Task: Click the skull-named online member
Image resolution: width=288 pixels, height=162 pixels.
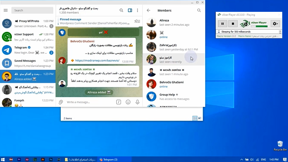Action: tap(174, 35)
